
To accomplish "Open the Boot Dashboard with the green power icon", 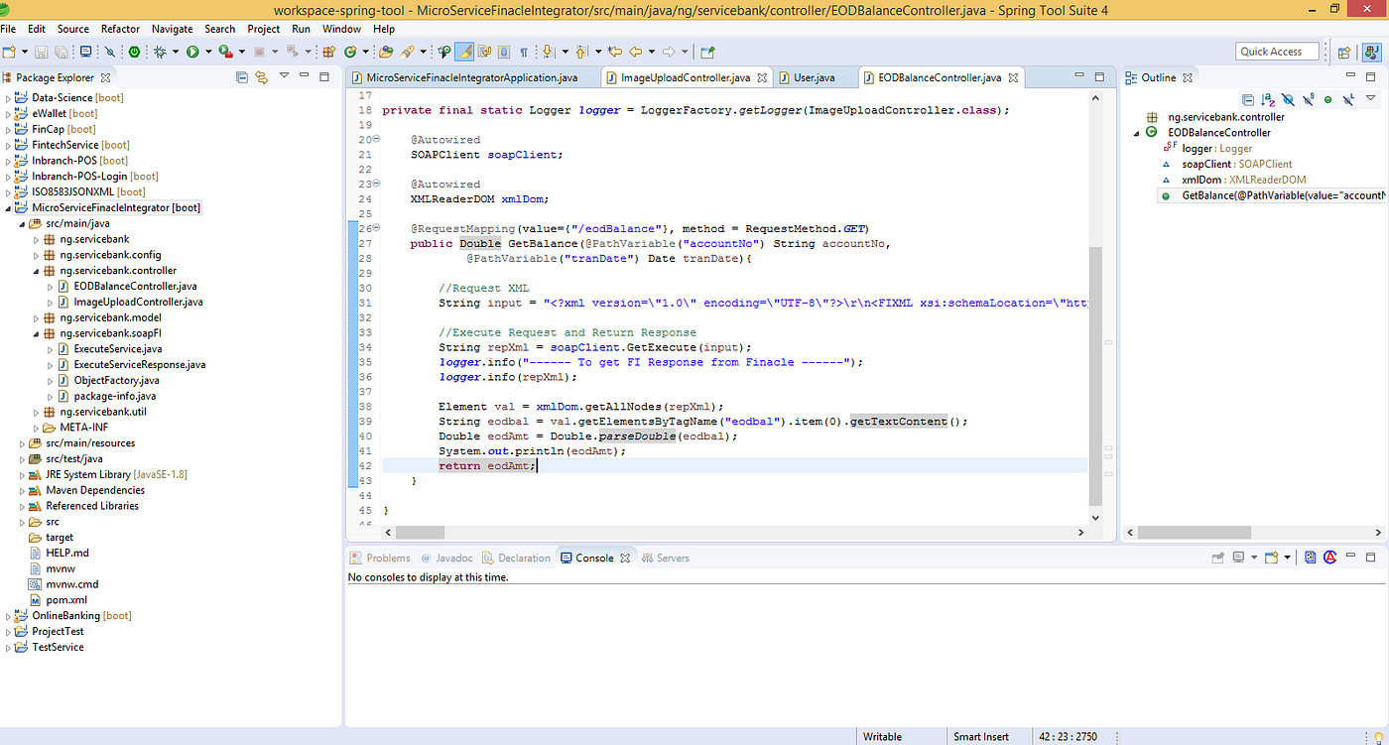I will [x=133, y=52].
